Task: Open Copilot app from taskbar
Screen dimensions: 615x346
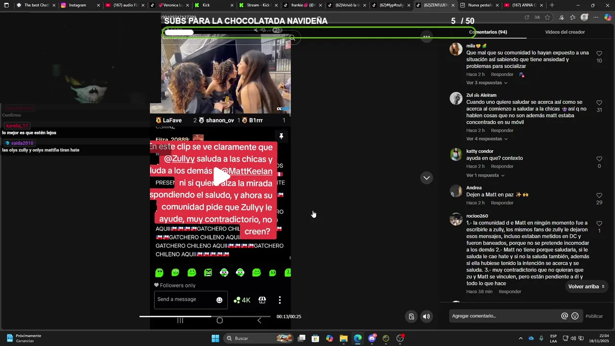Action: [329, 338]
